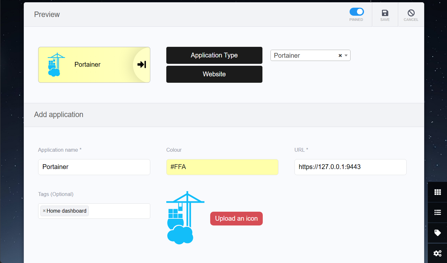This screenshot has height=263, width=447.
Task: Clear the Portainer selection with the X
Action: (340, 55)
